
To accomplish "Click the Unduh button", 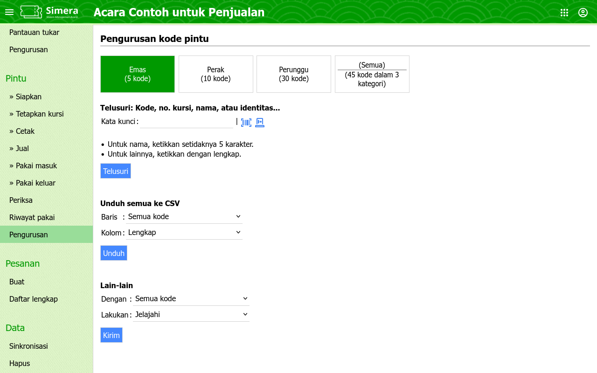I will point(114,253).
